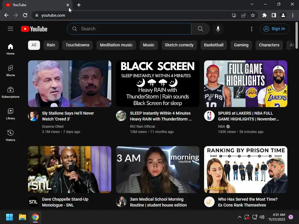Open Chrome three-dot menu
Screen dimensions: 299x224
click(293, 15)
